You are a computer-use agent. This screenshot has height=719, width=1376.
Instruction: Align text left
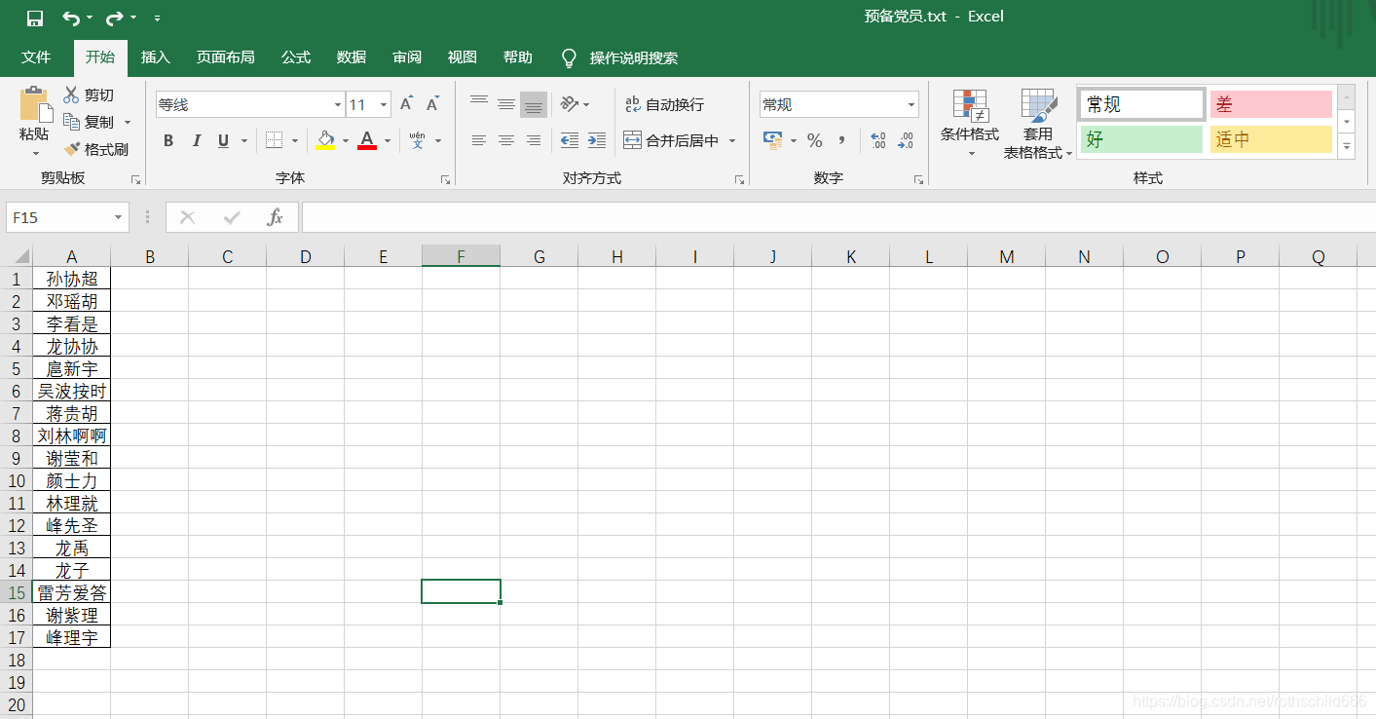pos(478,140)
